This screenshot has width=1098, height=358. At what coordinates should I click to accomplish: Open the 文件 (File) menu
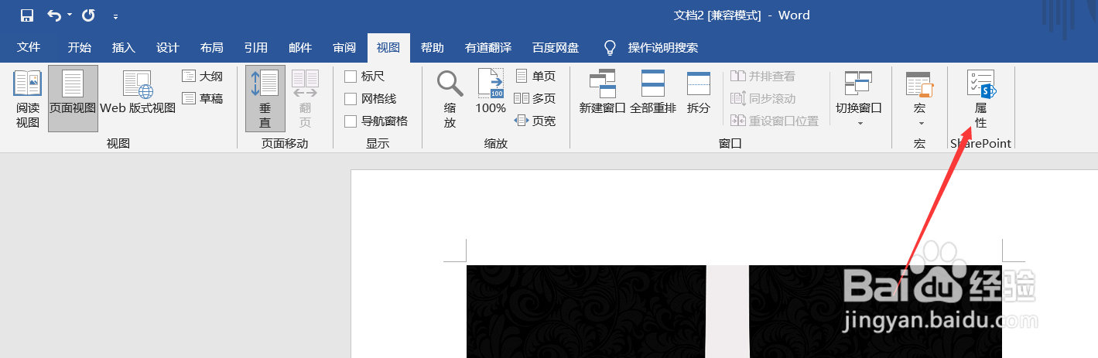(x=29, y=47)
